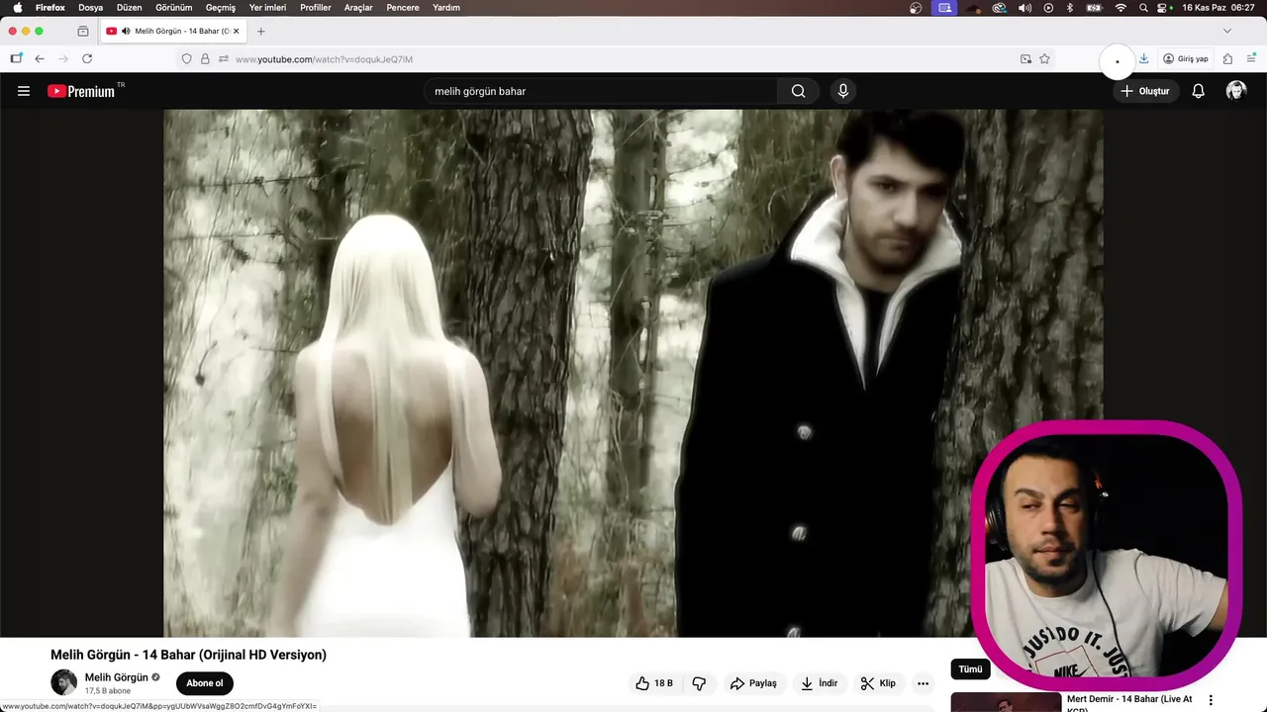The width and height of the screenshot is (1267, 712).
Task: Open macOS Apple menu
Action: (17, 8)
